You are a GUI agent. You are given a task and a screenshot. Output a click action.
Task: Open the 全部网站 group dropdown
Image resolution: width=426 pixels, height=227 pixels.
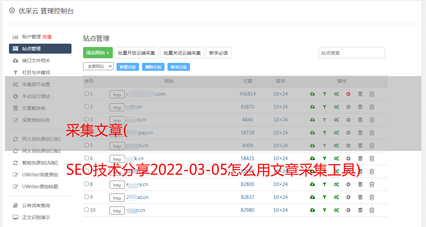[98, 66]
